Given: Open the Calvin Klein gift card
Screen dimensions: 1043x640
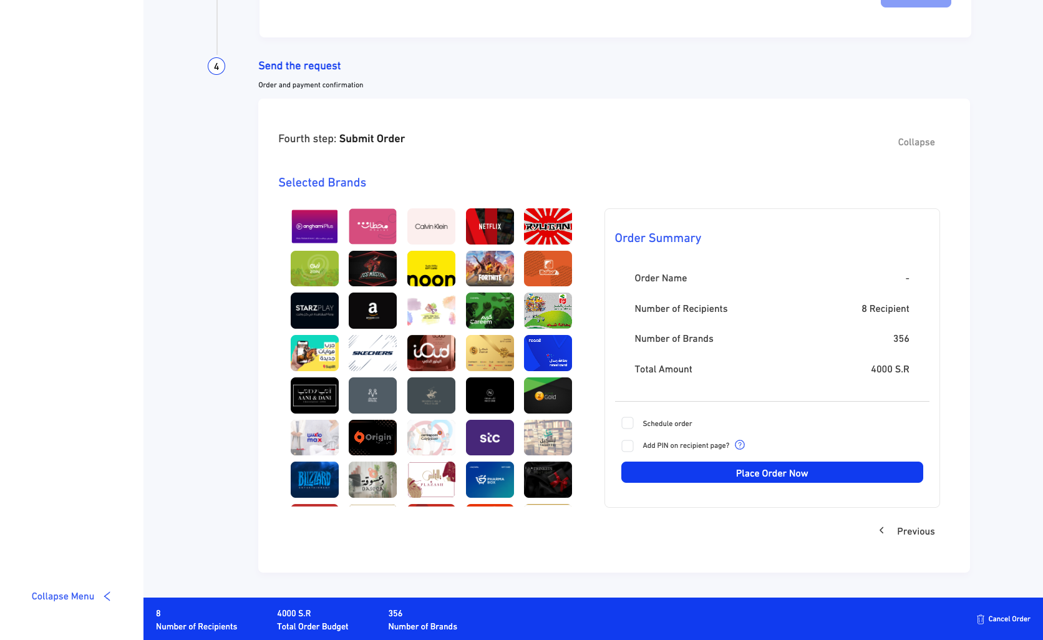Looking at the screenshot, I should pyautogui.click(x=431, y=226).
